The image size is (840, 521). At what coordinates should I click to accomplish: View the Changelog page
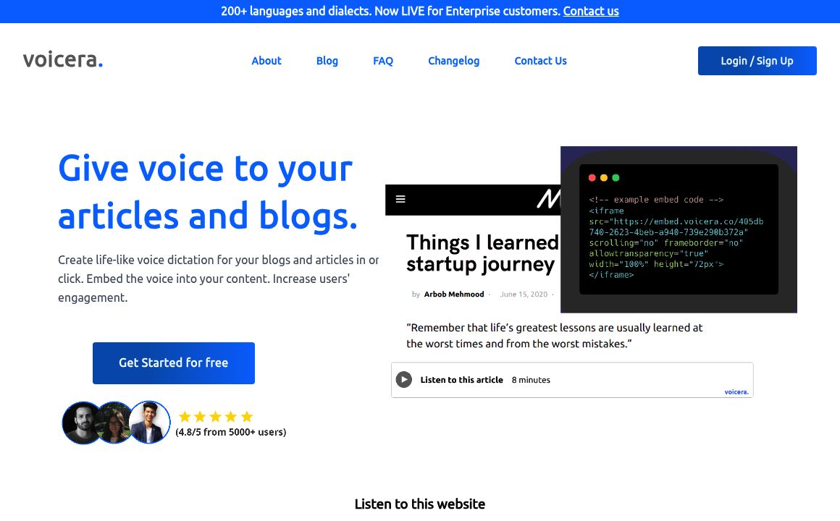[453, 61]
